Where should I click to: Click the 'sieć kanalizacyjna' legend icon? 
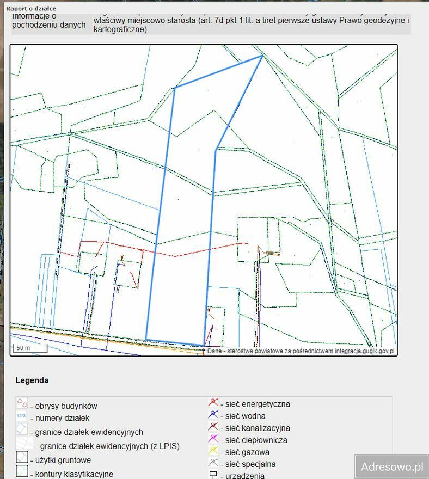coord(213,426)
